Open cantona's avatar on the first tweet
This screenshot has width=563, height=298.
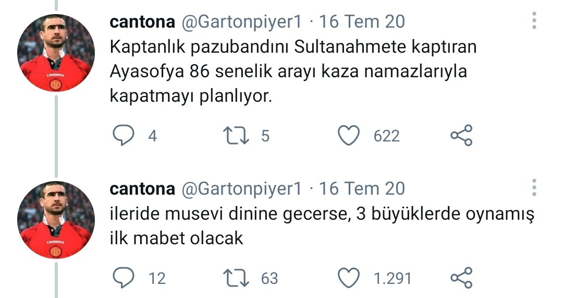(x=56, y=53)
